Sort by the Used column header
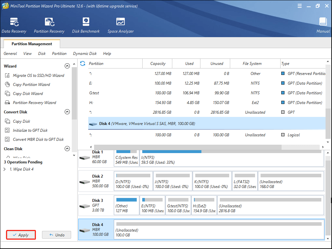The height and width of the screenshot is (249, 332). pos(186,64)
